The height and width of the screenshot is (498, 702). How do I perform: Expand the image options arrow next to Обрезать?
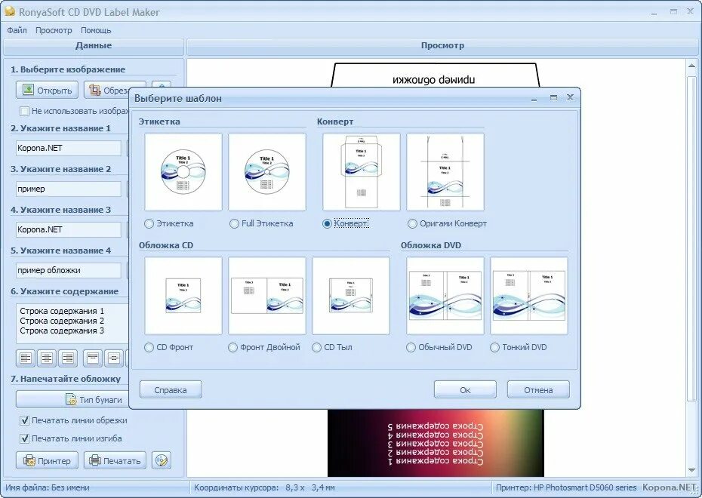pos(161,85)
